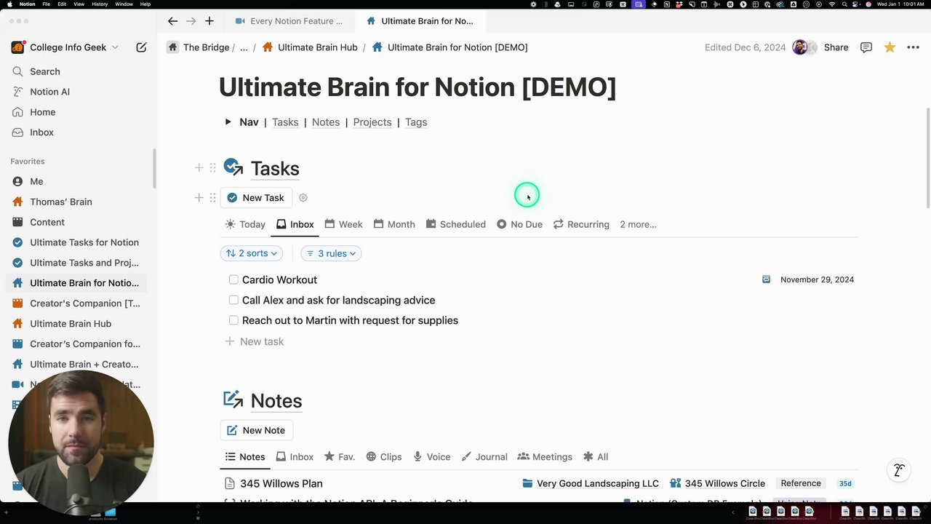This screenshot has height=524, width=931.
Task: Jump to Tags nav link
Action: [416, 122]
